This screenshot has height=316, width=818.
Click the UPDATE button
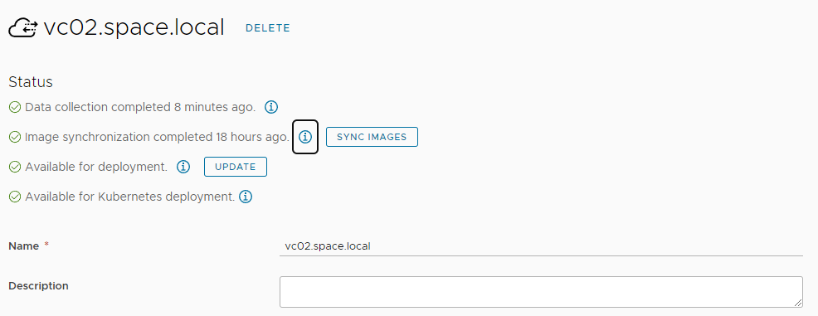click(236, 167)
